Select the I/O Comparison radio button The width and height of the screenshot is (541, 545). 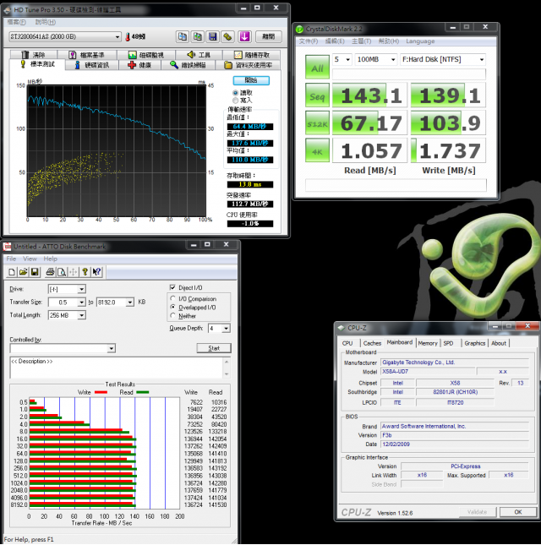click(172, 298)
